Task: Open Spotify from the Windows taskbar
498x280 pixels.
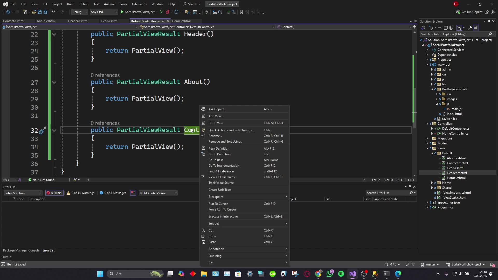Action: click(x=341, y=274)
